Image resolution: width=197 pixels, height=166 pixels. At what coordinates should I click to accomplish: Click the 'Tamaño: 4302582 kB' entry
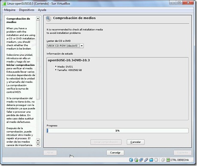tap(70, 70)
